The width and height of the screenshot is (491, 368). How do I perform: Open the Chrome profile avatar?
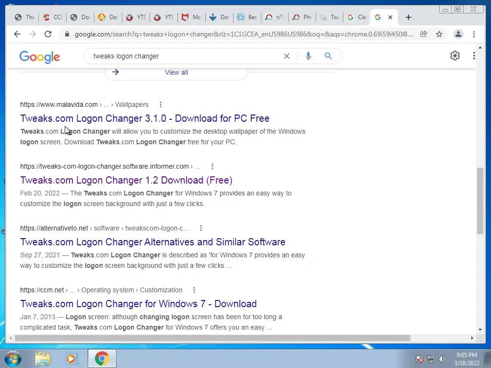pos(458,34)
